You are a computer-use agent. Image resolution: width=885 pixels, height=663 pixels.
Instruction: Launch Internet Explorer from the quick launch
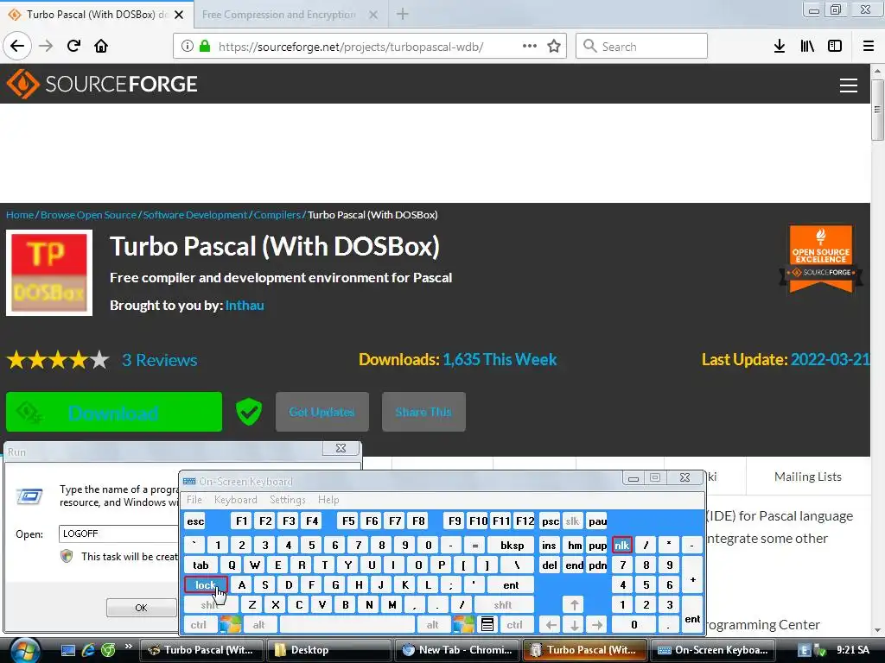tap(88, 650)
